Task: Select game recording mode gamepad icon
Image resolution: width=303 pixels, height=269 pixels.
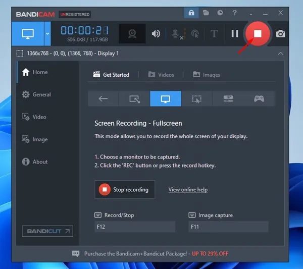Action: 259,99
